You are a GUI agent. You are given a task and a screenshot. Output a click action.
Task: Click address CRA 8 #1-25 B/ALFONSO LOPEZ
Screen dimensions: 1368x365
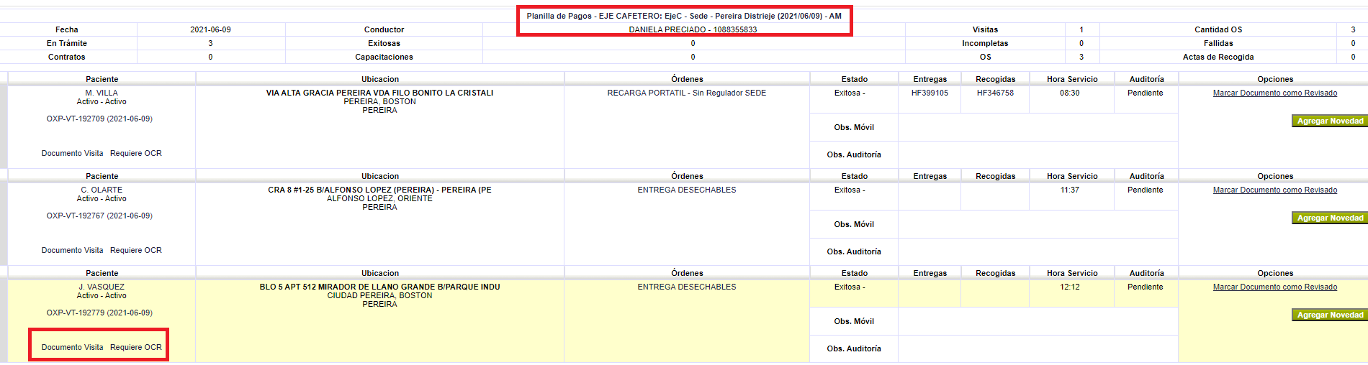pyautogui.click(x=379, y=190)
